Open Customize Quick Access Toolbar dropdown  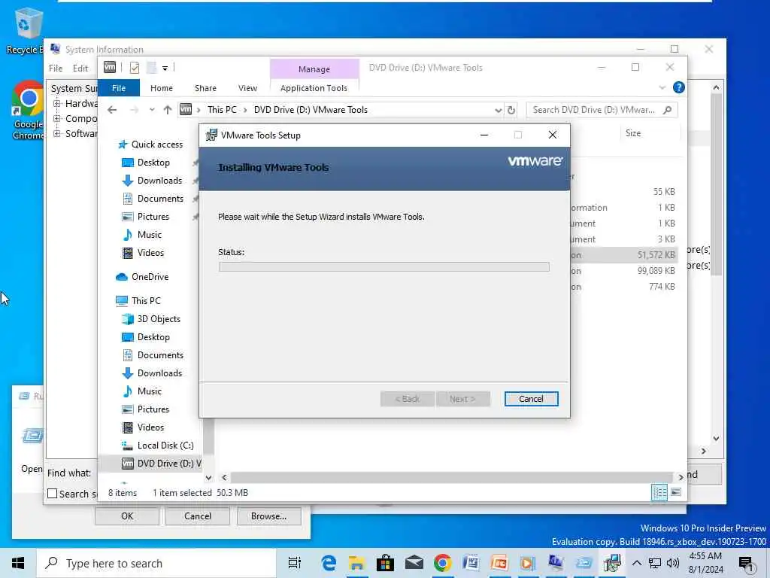[165, 68]
